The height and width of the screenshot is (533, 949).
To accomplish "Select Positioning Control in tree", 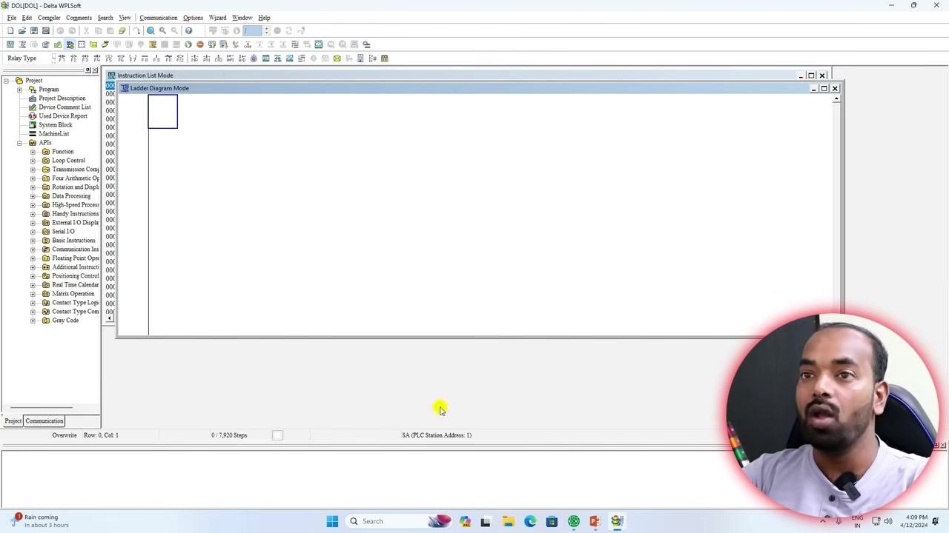I will (75, 276).
